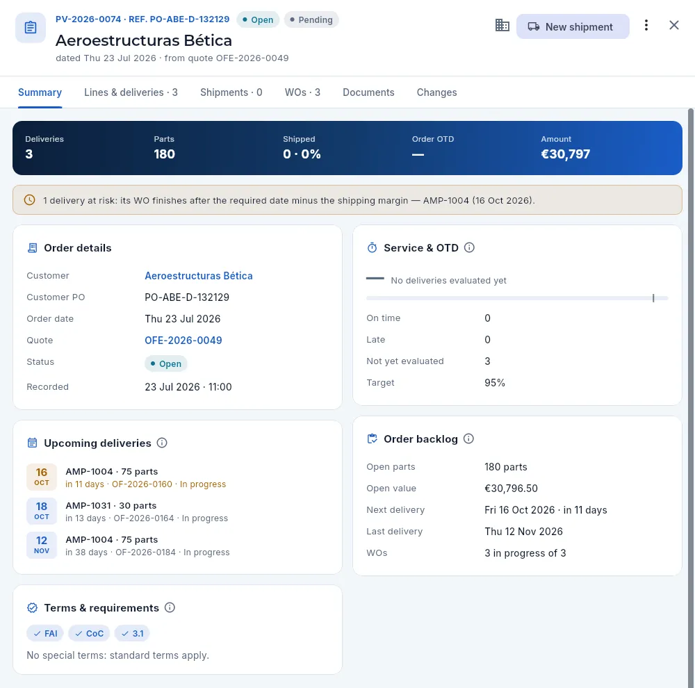This screenshot has height=688, width=695.
Task: Create a New shipment
Action: coord(573,26)
